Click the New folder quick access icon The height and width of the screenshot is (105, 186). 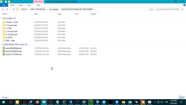pos(9,2)
